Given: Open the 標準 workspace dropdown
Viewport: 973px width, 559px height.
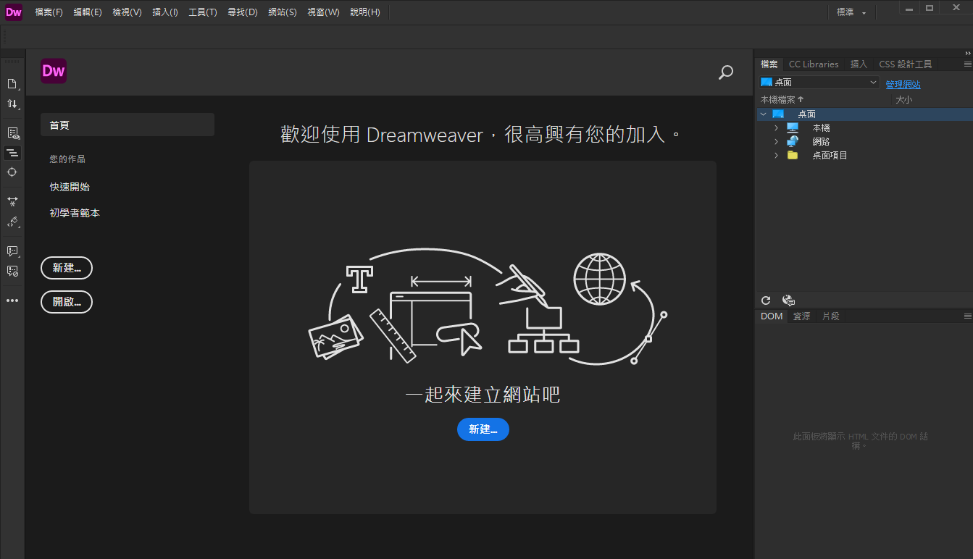Looking at the screenshot, I should (x=851, y=12).
